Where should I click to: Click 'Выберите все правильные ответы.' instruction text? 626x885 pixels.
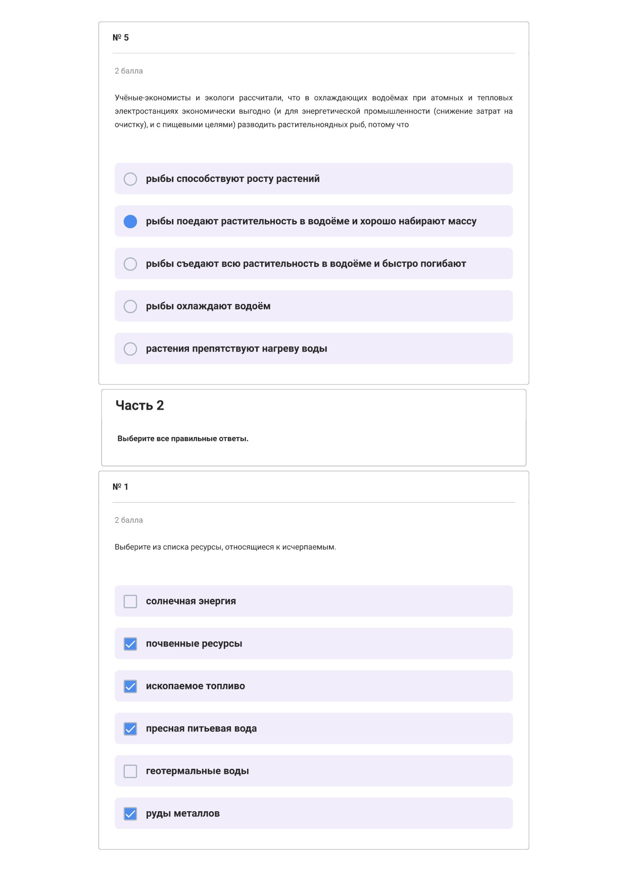click(183, 438)
